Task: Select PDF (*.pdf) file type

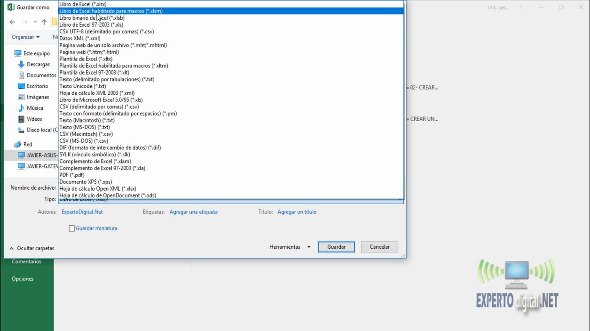Action: [72, 175]
